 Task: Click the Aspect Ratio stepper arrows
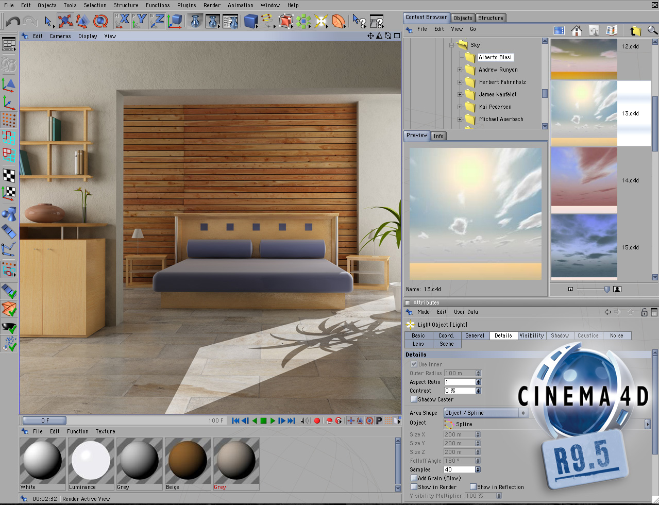click(478, 382)
